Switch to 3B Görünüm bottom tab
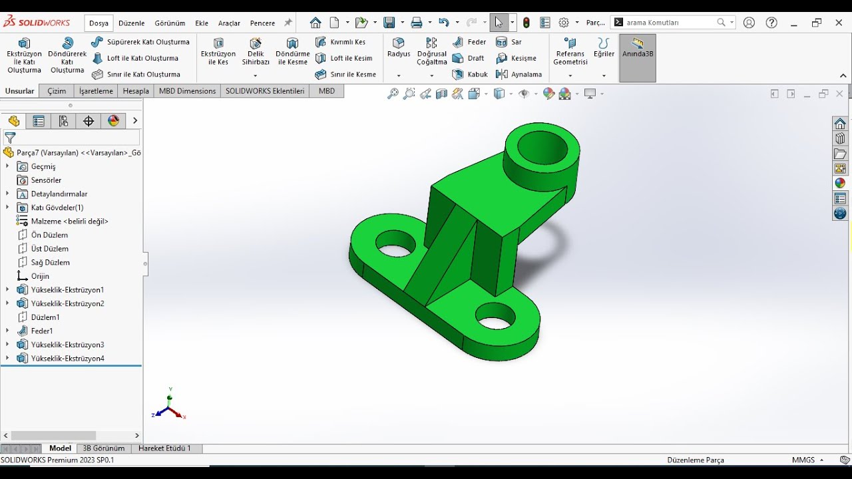 pyautogui.click(x=104, y=448)
